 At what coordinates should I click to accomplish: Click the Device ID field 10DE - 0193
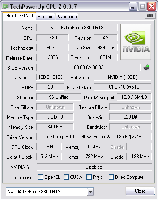coord(50,77)
